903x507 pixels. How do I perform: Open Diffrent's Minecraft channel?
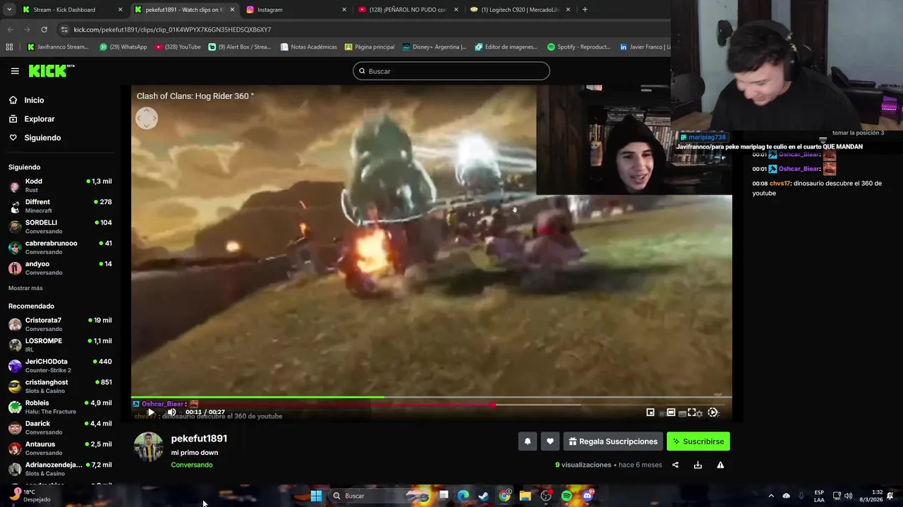pos(60,206)
